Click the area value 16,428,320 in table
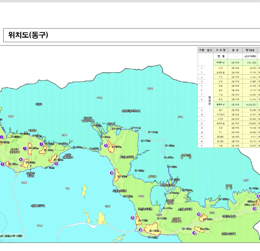 251,105
